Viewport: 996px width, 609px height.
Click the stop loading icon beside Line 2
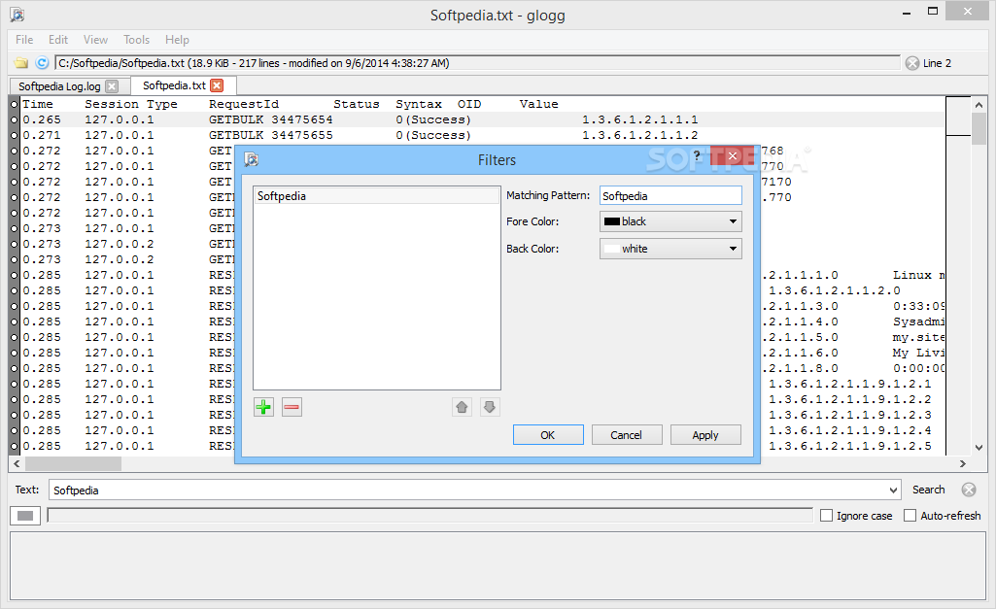(x=912, y=63)
